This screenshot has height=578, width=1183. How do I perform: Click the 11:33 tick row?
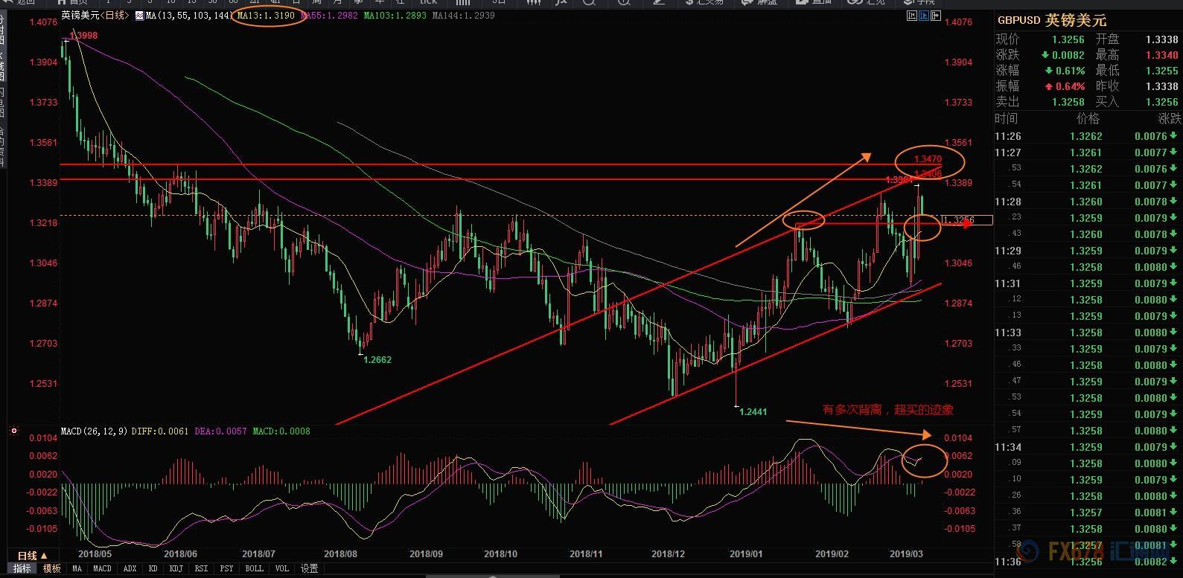pyautogui.click(x=1088, y=333)
